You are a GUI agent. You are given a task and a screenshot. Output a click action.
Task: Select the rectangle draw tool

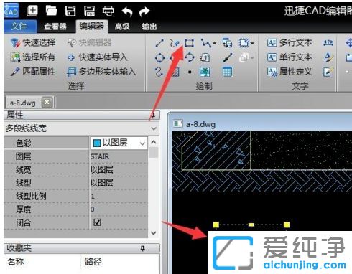coord(189,43)
